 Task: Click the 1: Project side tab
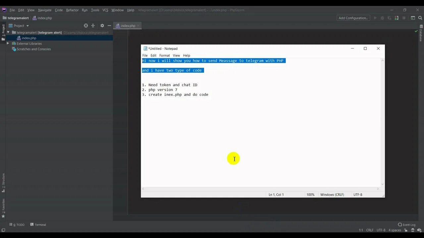3,32
